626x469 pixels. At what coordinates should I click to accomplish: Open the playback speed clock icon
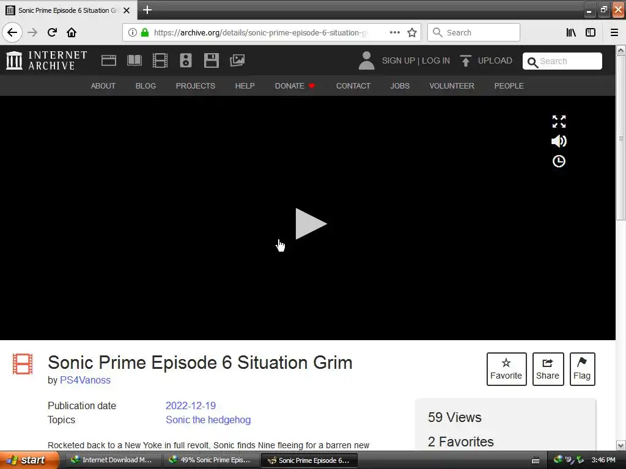coord(559,161)
